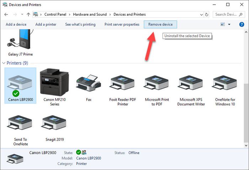Click Remove device button
The width and height of the screenshot is (249, 170).
tap(160, 24)
